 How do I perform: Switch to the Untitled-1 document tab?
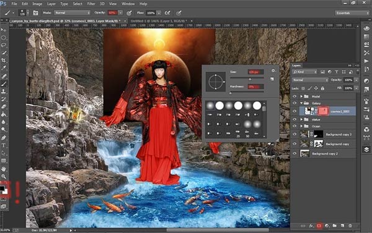point(159,21)
